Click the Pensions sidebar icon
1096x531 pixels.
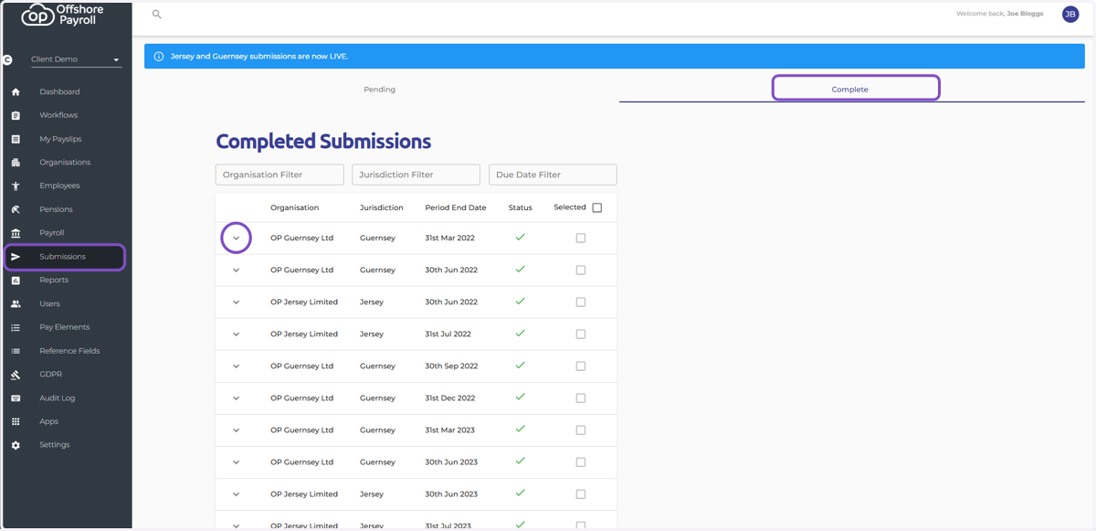(x=16, y=210)
